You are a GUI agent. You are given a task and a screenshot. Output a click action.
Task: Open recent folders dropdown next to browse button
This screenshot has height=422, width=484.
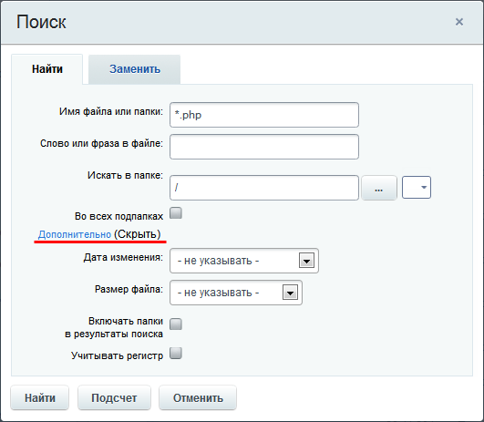tap(416, 188)
